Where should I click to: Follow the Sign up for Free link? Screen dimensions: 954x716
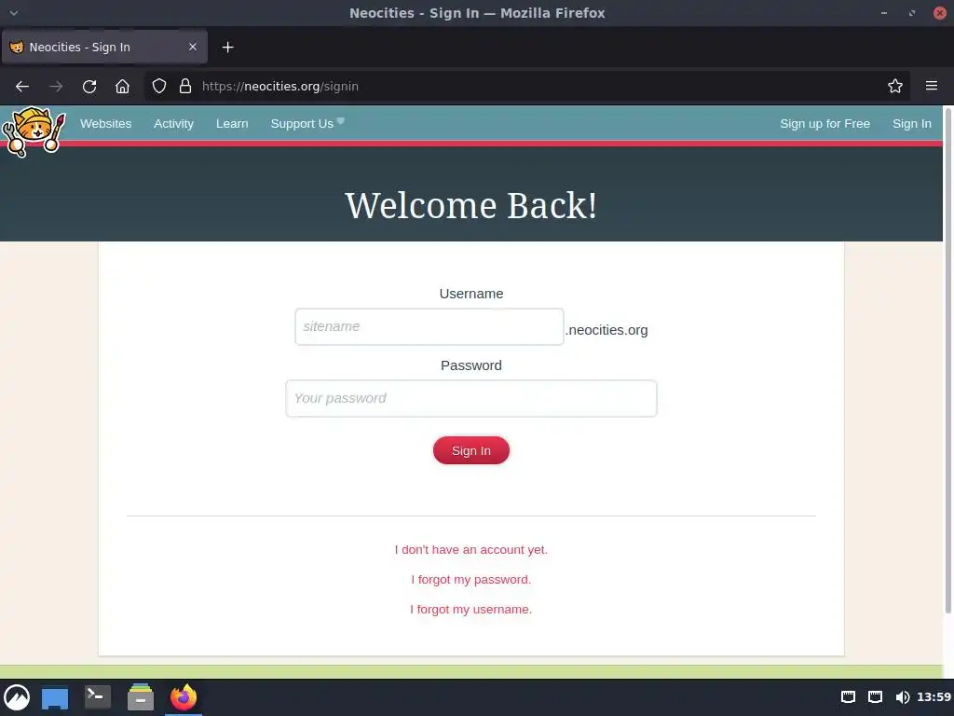tap(825, 124)
